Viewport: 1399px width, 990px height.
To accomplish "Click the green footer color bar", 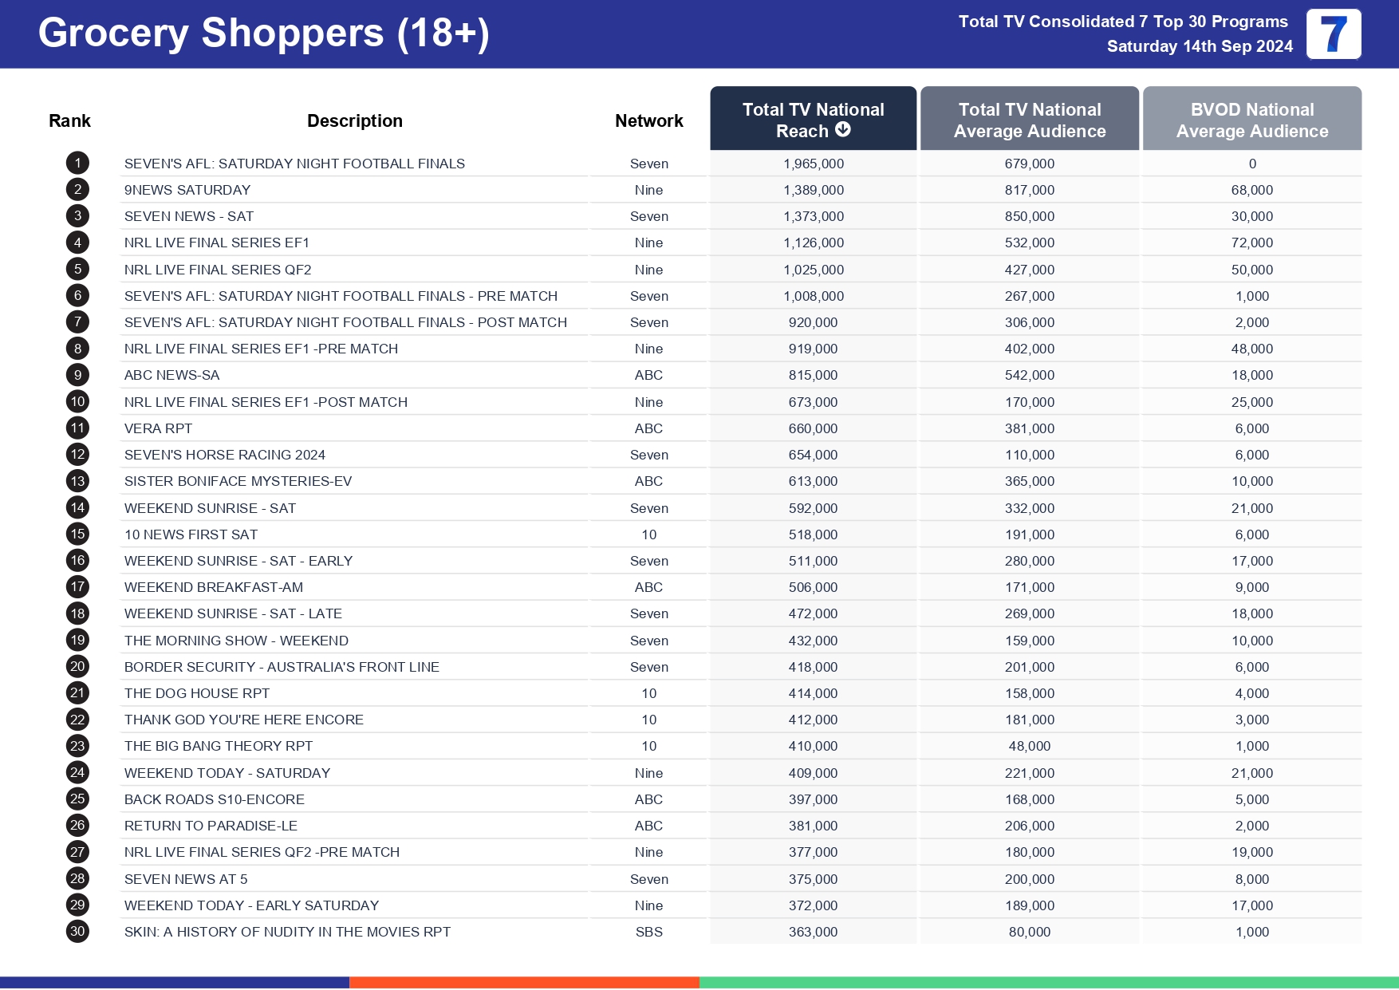I will point(1048,982).
